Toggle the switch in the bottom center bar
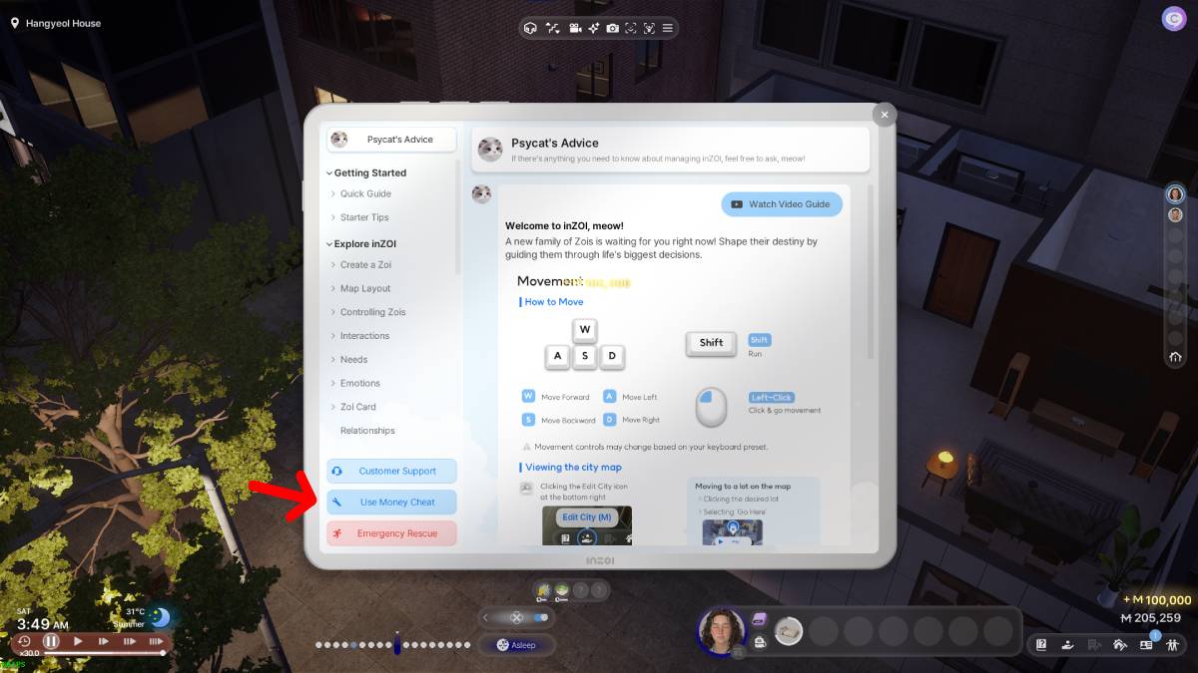Viewport: 1198px width, 673px height. [540, 617]
